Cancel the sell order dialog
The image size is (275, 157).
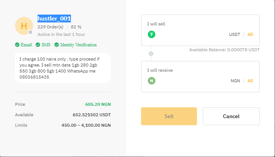click(x=231, y=116)
